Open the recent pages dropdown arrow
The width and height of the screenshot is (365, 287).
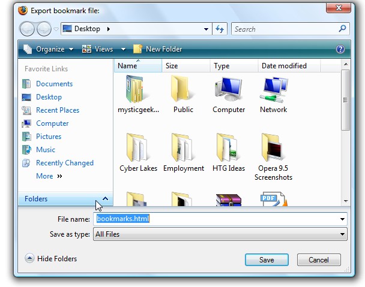tap(56, 29)
